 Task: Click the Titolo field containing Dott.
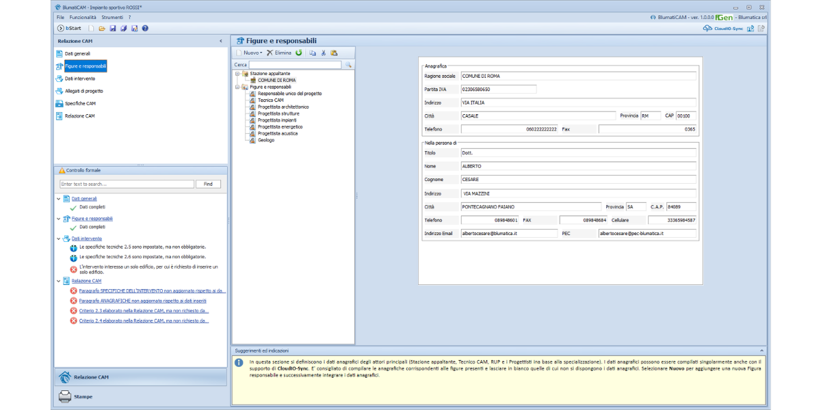click(x=578, y=153)
